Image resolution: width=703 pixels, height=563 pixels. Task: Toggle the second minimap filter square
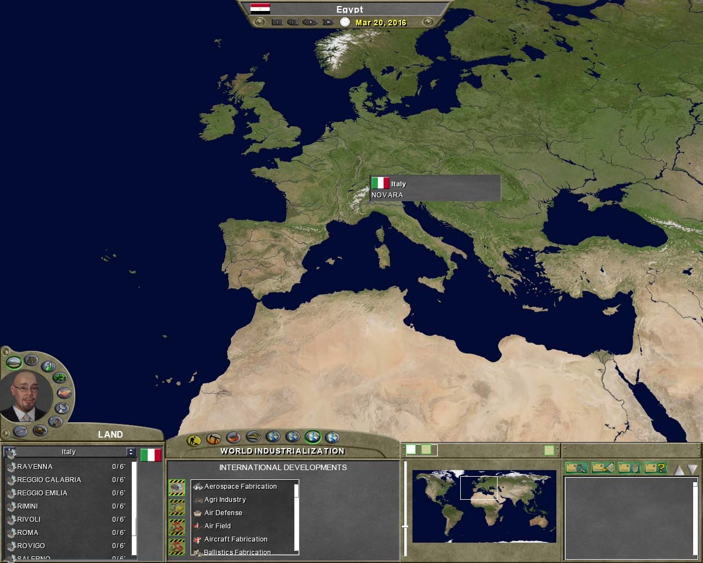pyautogui.click(x=426, y=450)
